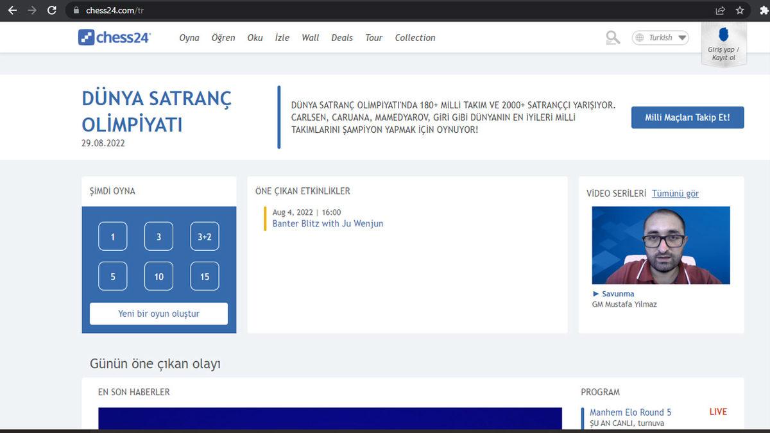Image resolution: width=770 pixels, height=433 pixels.
Task: Open the browser share icon
Action: (x=720, y=10)
